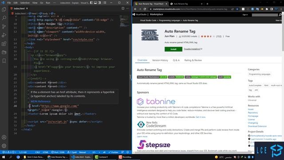
Task: Open the browser Extensions puzzle icon
Action: [267, 9]
